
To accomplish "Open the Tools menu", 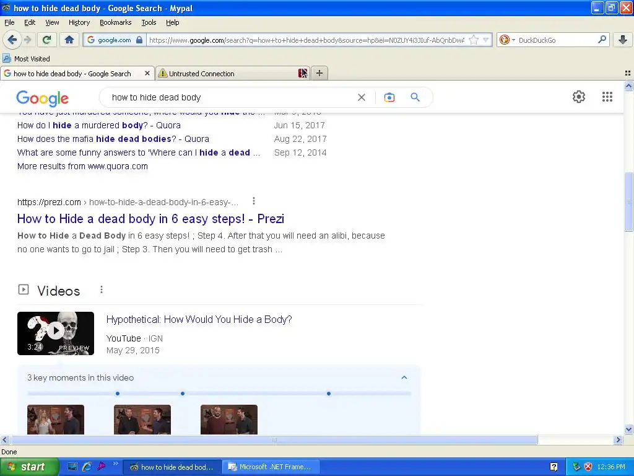I will pos(149,22).
